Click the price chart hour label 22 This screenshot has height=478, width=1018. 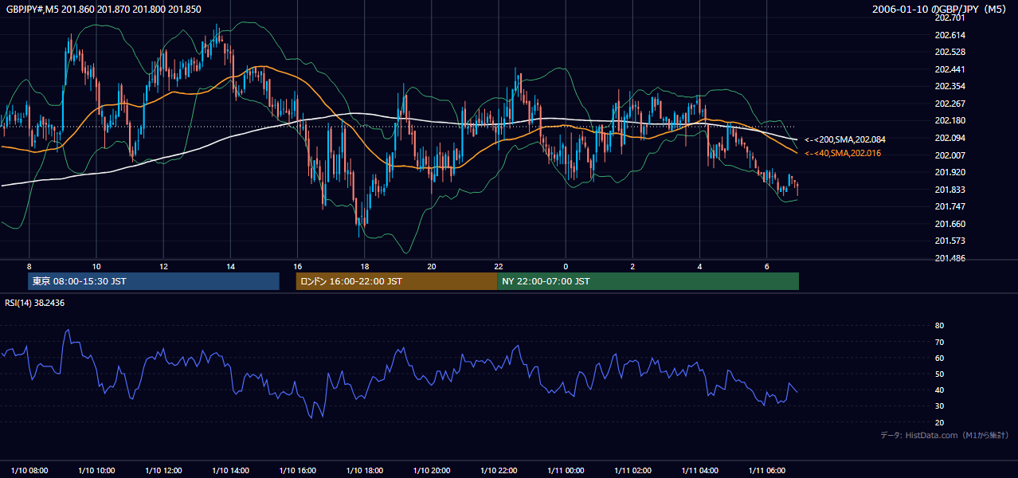tap(498, 266)
